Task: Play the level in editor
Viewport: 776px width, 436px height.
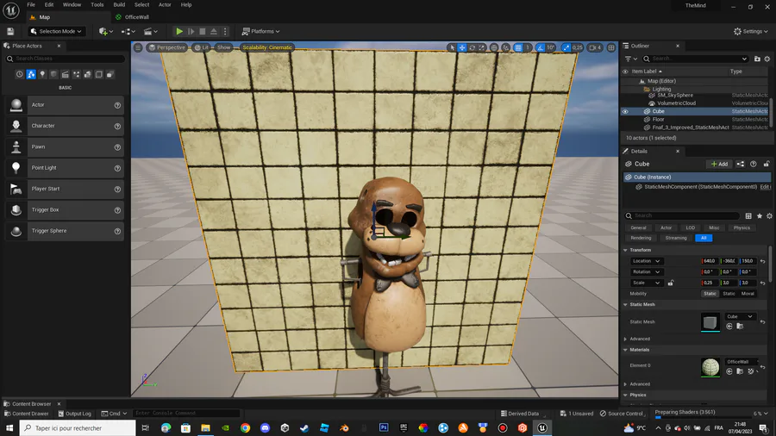Action: (179, 31)
